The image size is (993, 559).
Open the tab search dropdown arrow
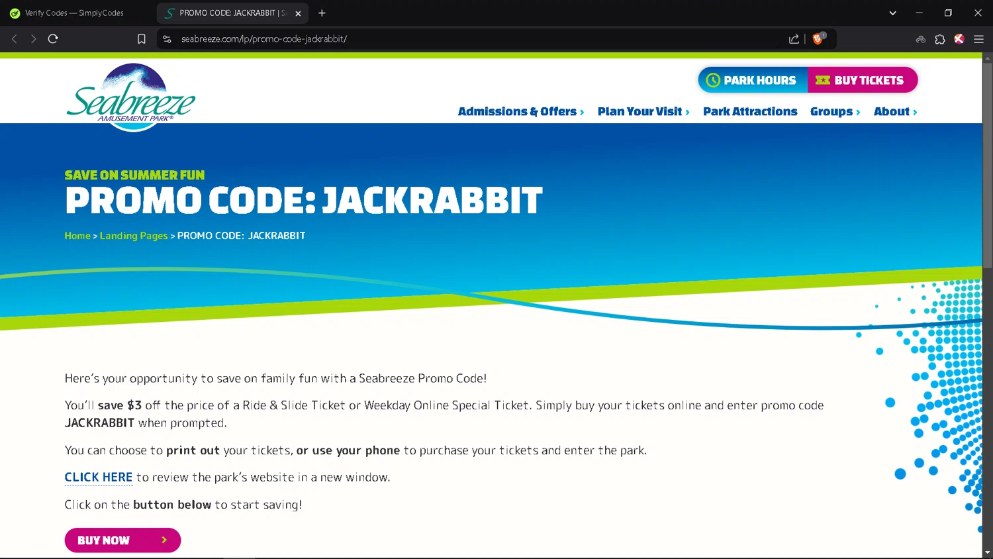pos(892,13)
